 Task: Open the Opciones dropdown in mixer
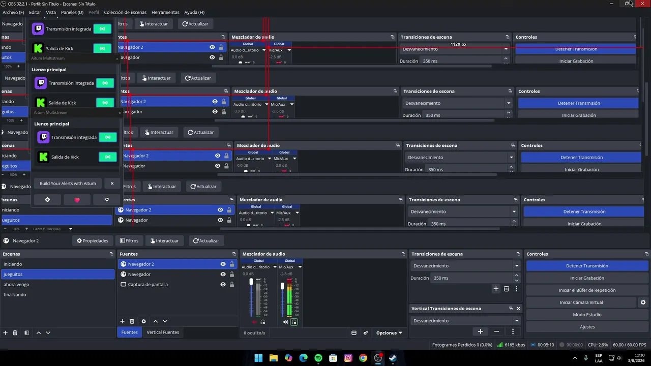click(x=389, y=333)
